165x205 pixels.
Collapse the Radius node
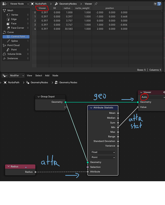point(9,166)
